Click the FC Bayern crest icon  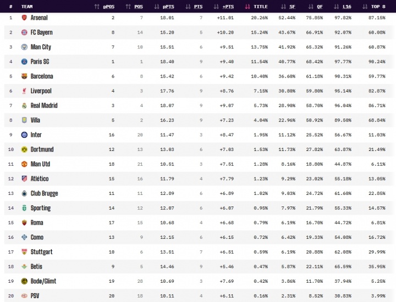click(x=24, y=32)
